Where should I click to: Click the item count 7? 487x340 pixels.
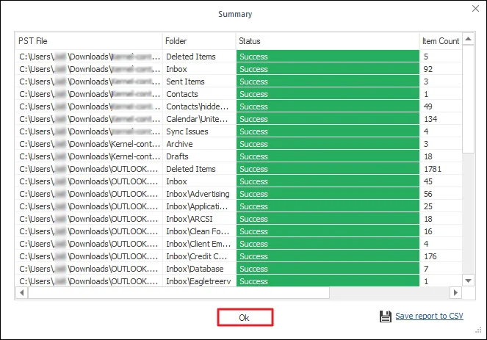(x=426, y=269)
